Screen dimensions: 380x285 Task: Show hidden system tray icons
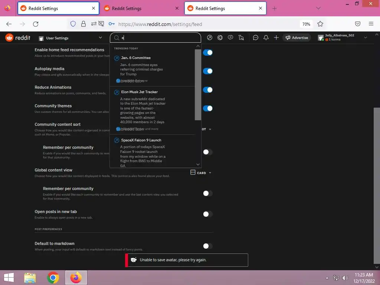(x=327, y=278)
